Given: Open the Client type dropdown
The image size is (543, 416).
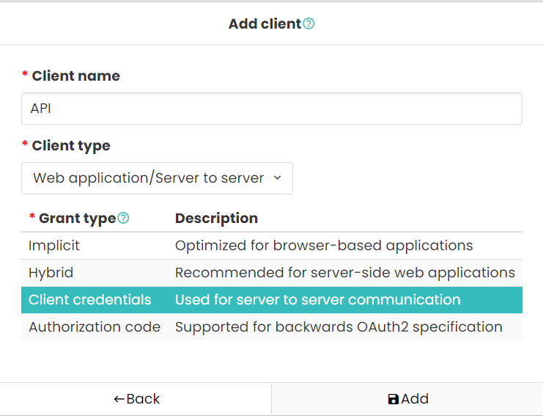Looking at the screenshot, I should (158, 178).
